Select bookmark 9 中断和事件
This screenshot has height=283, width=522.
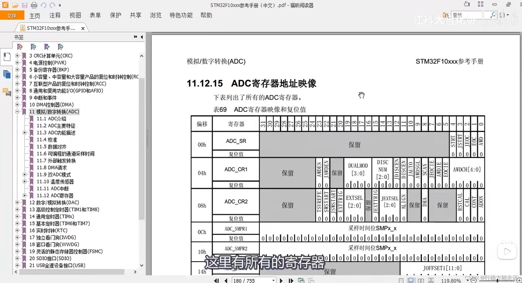43,98
